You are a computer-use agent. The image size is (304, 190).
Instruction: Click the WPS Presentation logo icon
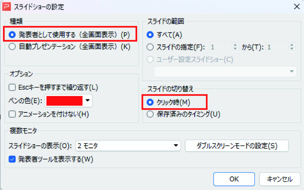7,7
